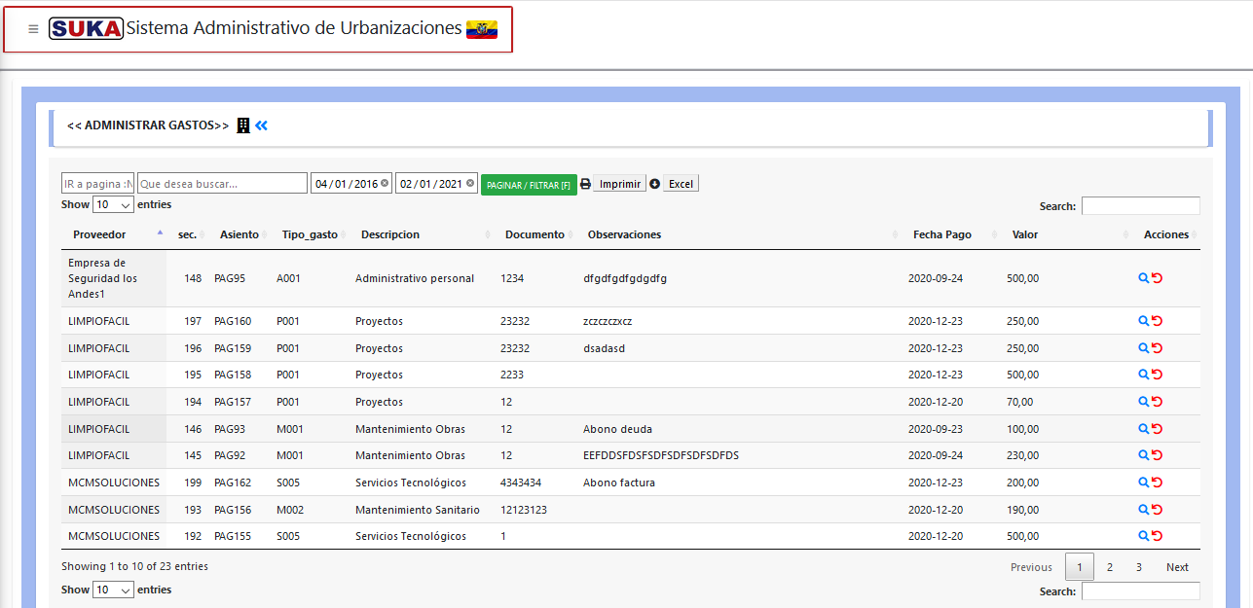Click the 'Administrativo personal' description
1253x608 pixels.
415,278
